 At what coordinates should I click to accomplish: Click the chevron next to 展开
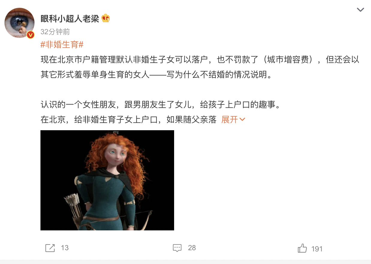pyautogui.click(x=242, y=120)
